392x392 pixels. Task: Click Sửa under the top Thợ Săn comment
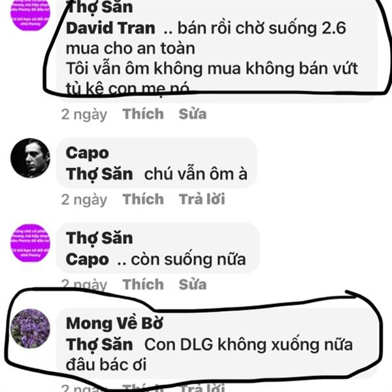click(x=193, y=114)
